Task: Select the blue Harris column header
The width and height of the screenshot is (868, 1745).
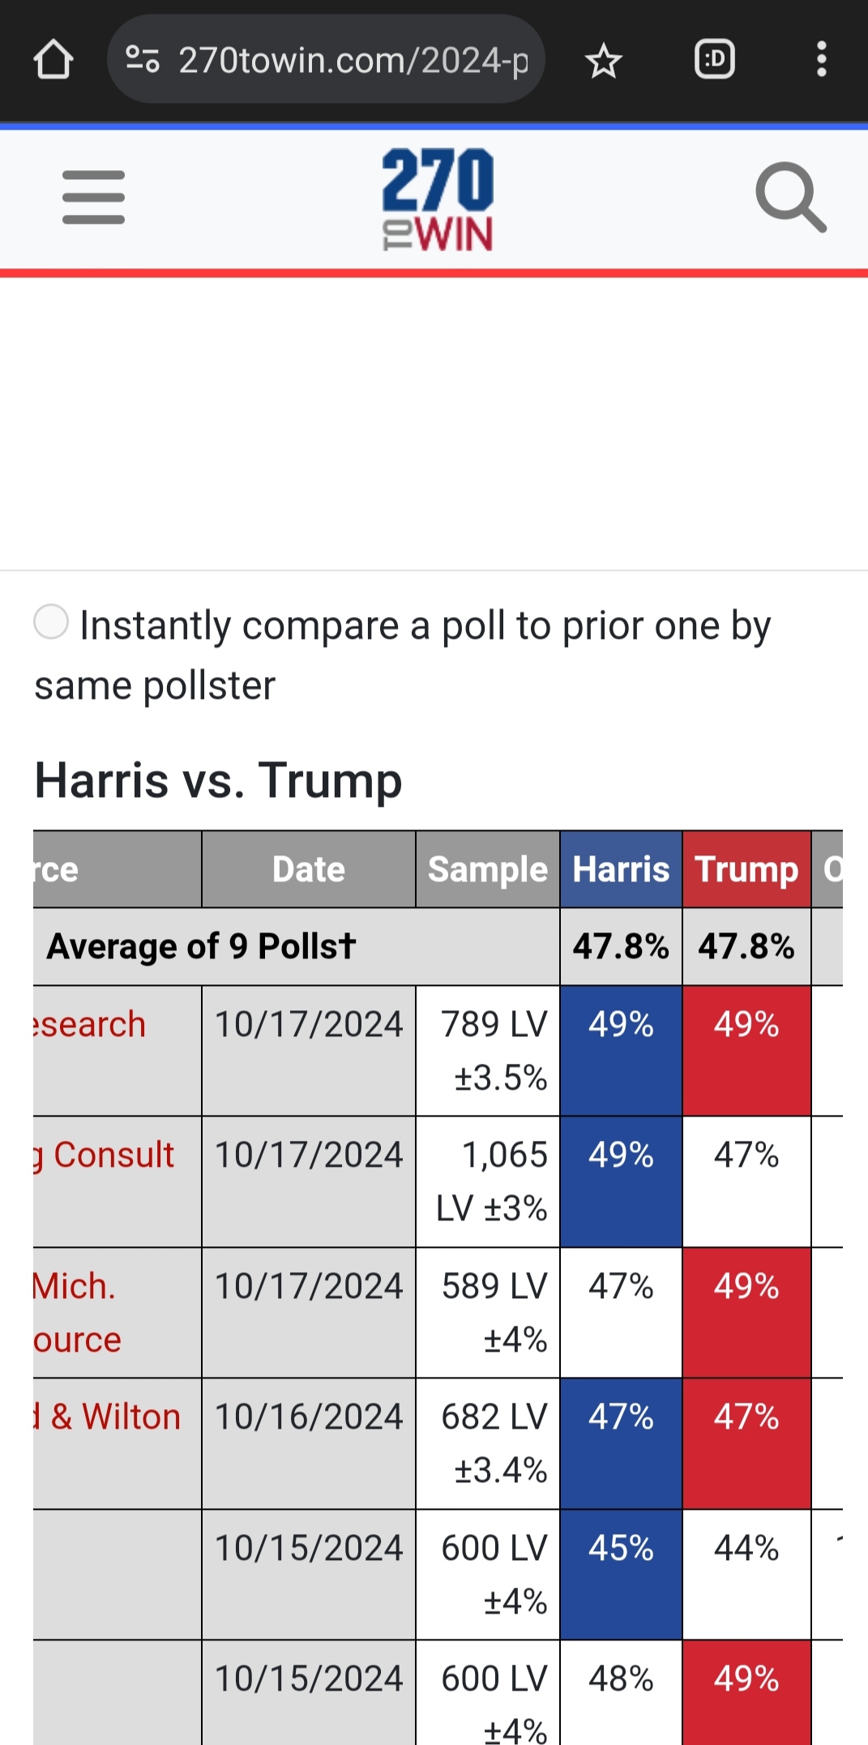Action: click(x=621, y=869)
